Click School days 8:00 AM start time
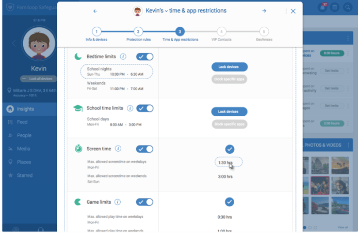This screenshot has width=358, height=233. coord(117,124)
